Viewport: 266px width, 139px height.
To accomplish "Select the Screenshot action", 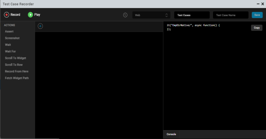I will [x=12, y=38].
